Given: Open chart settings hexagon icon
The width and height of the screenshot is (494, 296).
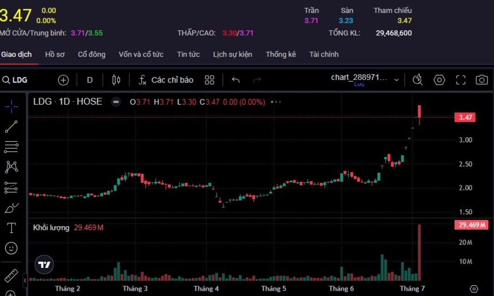Looking at the screenshot, I should tap(439, 80).
